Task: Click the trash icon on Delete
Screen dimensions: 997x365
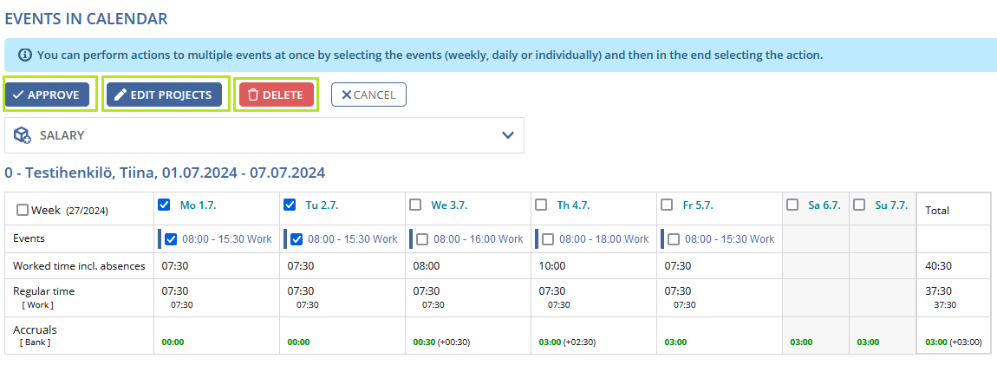Action: click(x=253, y=95)
